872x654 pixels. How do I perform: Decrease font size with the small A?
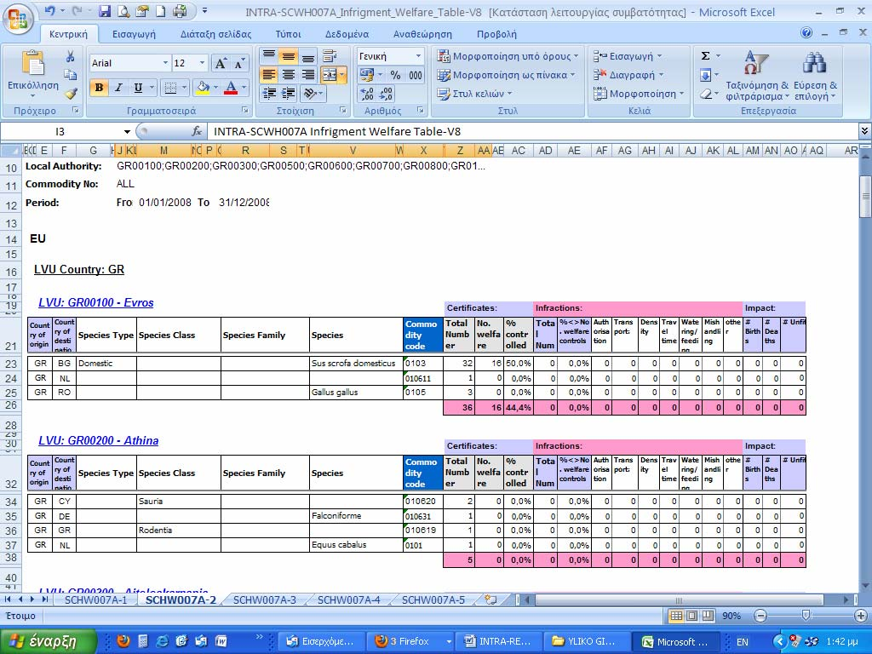point(239,63)
